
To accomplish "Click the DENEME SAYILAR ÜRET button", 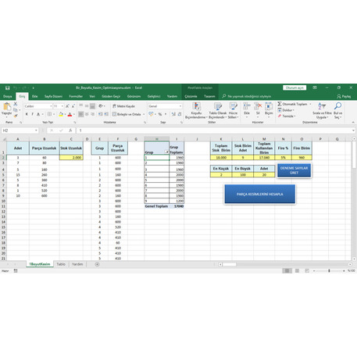I will pos(294,170).
